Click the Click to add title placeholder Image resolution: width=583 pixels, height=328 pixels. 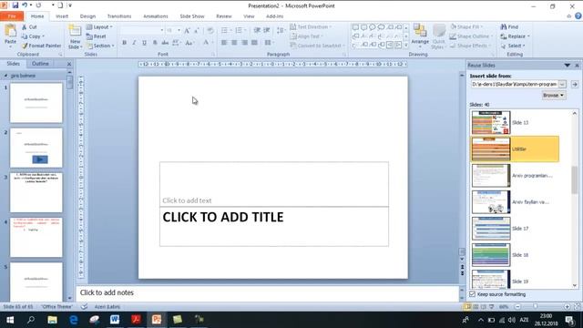point(274,227)
